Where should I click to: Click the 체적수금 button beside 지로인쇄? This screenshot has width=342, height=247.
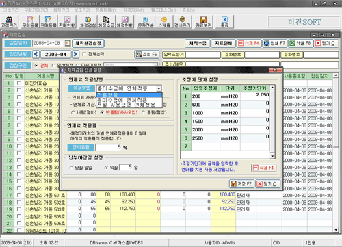coord(198,43)
